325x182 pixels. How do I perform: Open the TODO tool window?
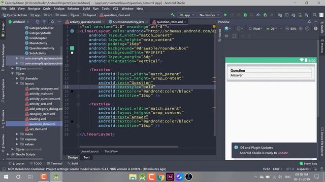click(36, 163)
